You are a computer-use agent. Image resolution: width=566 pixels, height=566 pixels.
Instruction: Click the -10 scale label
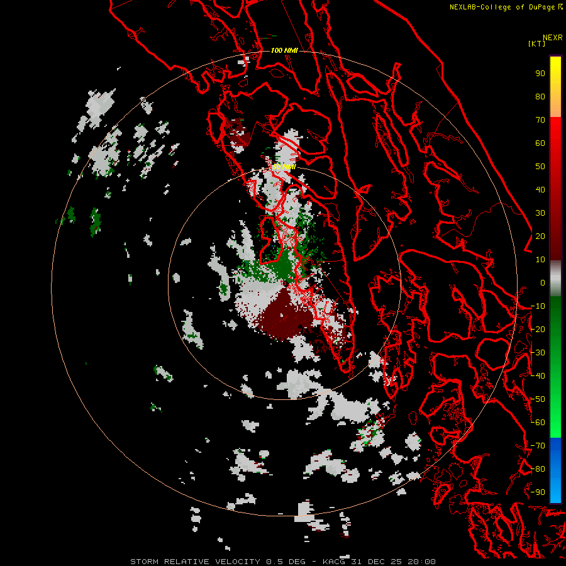538,306
